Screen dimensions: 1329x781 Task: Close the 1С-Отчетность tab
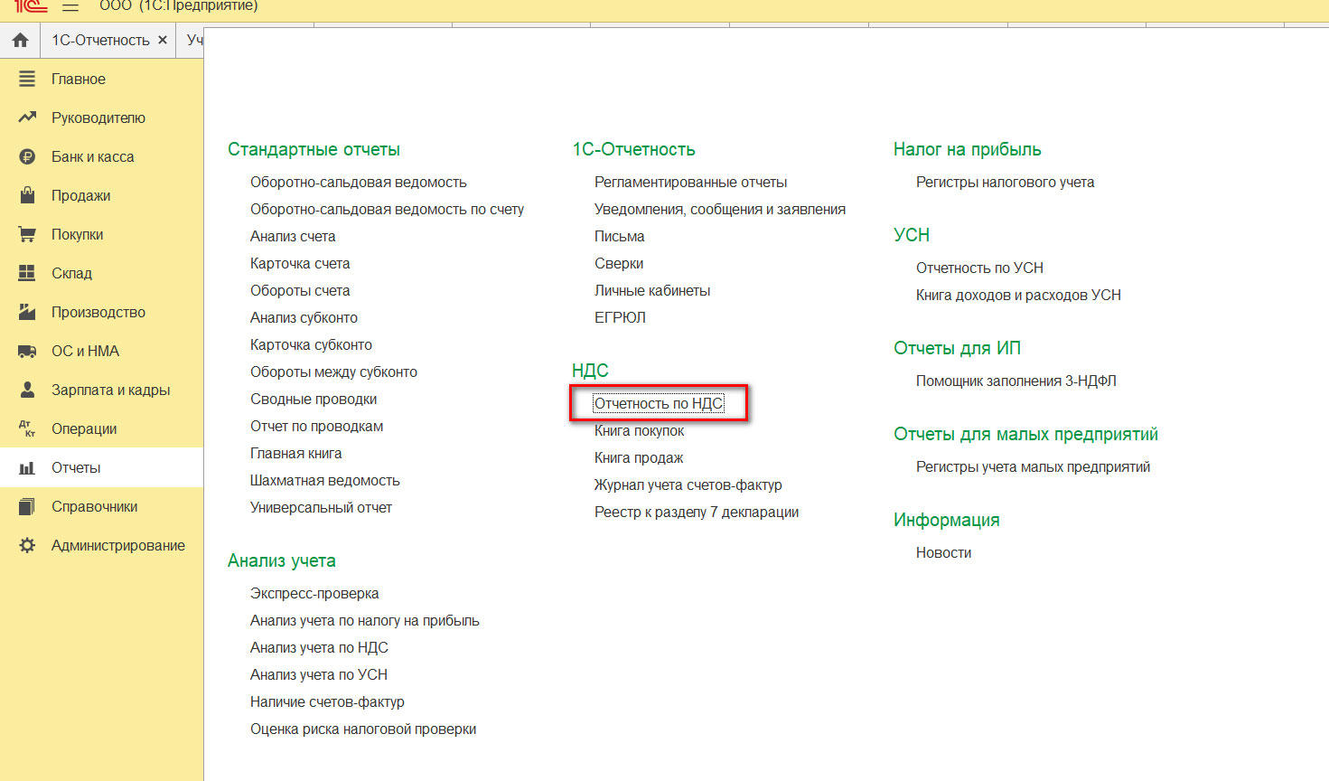163,40
